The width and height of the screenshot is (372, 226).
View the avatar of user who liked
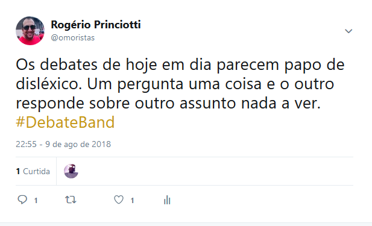pos(71,171)
